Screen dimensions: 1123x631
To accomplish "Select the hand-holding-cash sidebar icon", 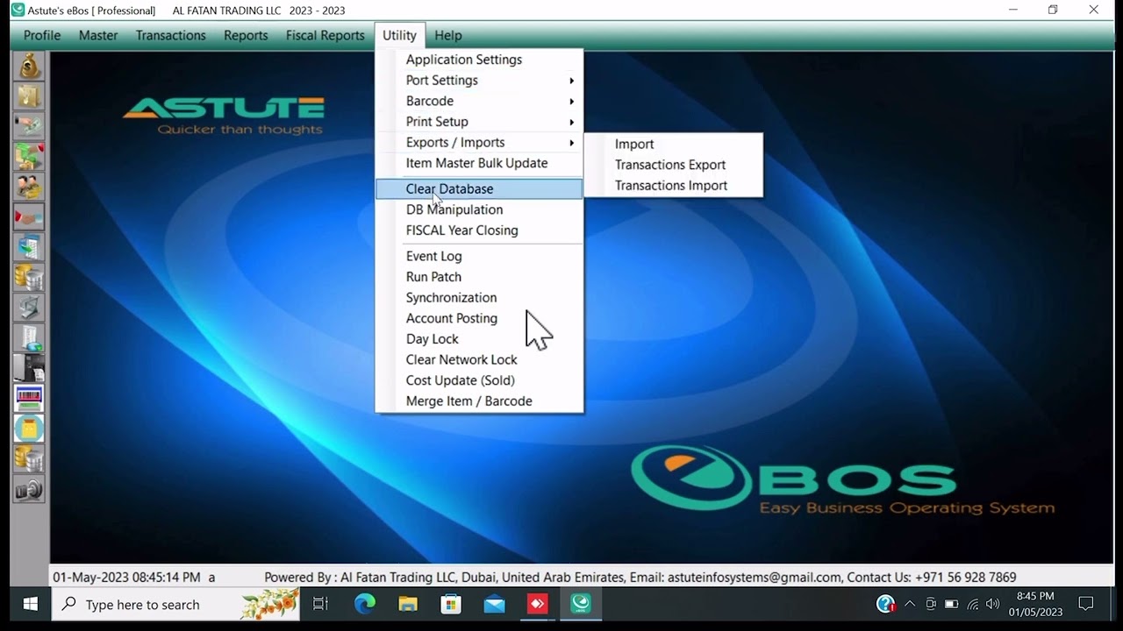I will pos(29,126).
